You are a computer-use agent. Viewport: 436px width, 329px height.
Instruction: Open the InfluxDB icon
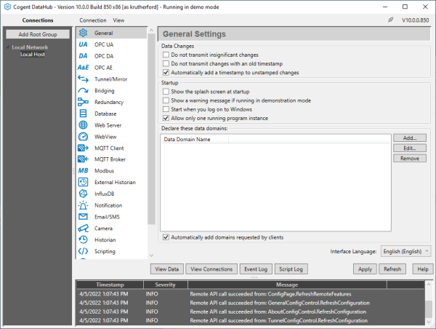pyautogui.click(x=83, y=194)
